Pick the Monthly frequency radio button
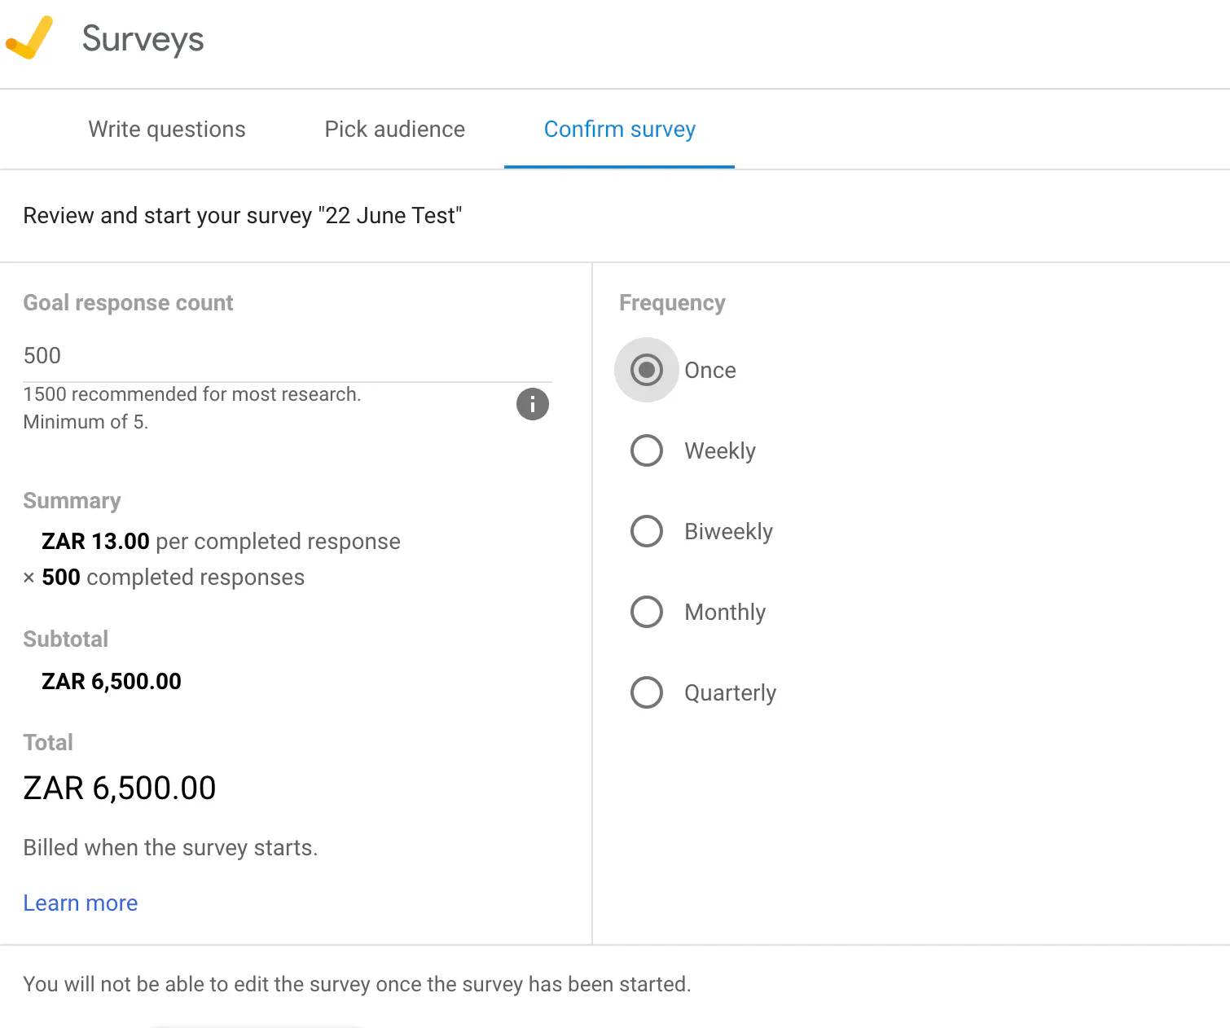 (647, 612)
